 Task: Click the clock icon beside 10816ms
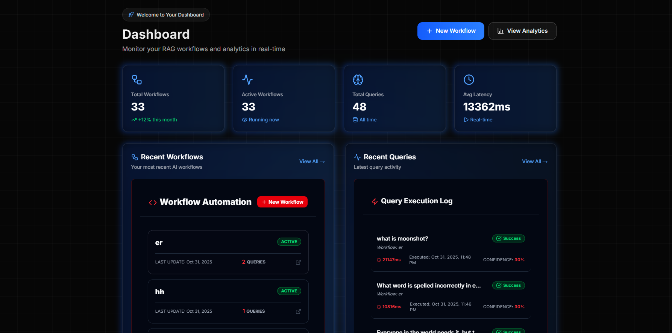(x=379, y=307)
